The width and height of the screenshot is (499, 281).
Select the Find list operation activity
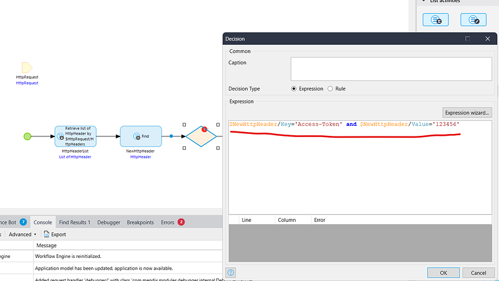[x=137, y=136]
